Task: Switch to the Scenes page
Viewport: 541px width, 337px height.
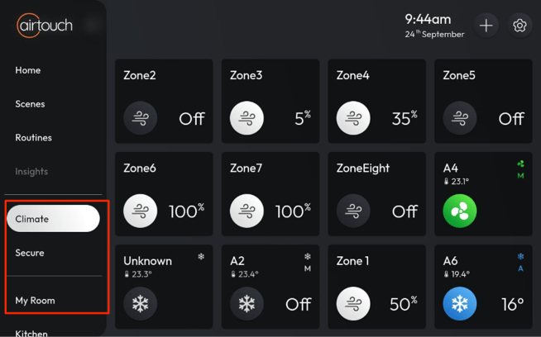Action: tap(30, 104)
